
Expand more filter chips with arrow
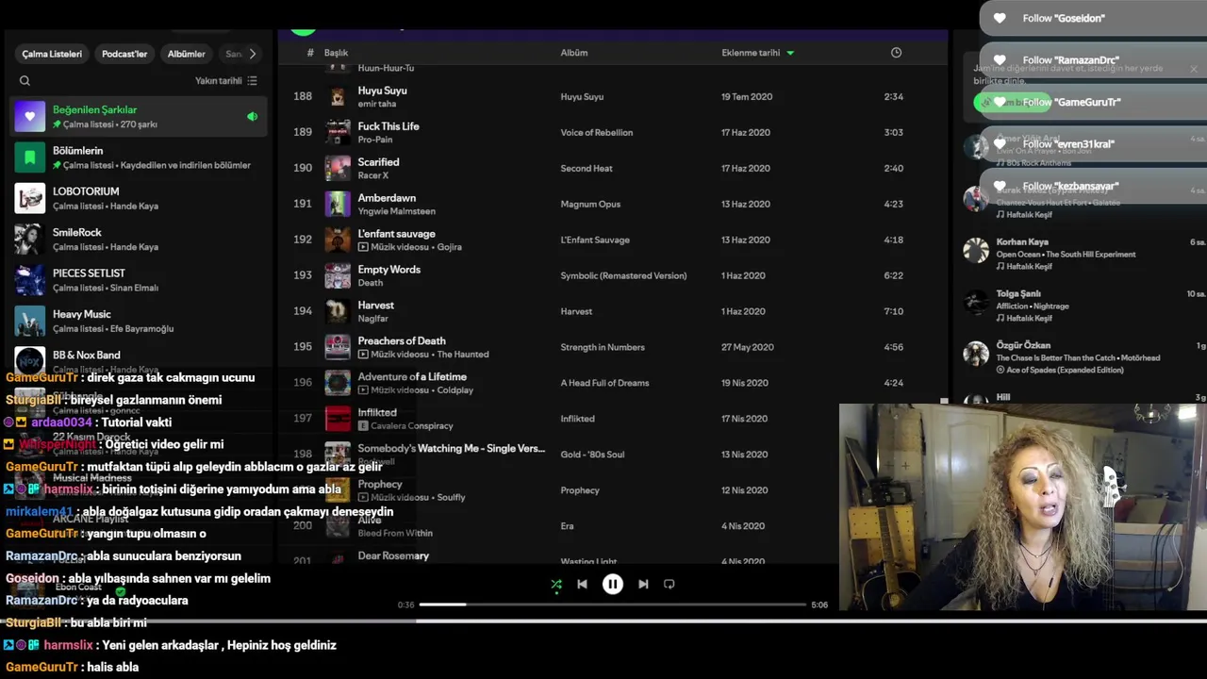coord(253,54)
